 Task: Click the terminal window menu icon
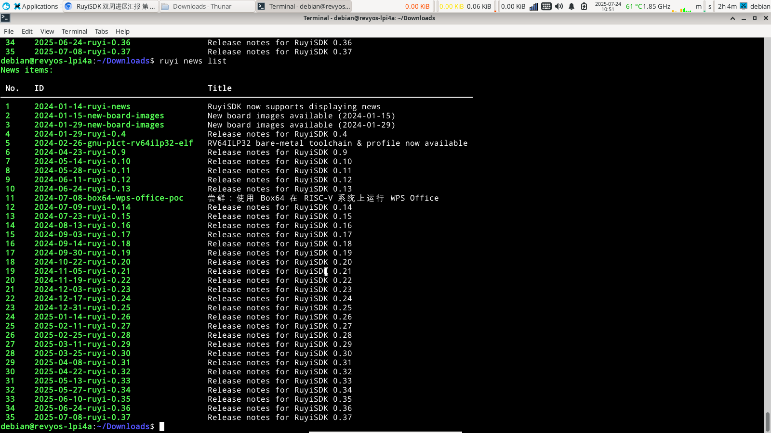click(x=5, y=18)
